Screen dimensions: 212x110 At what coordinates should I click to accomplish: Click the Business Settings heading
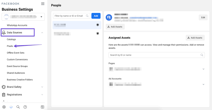(x=17, y=9)
